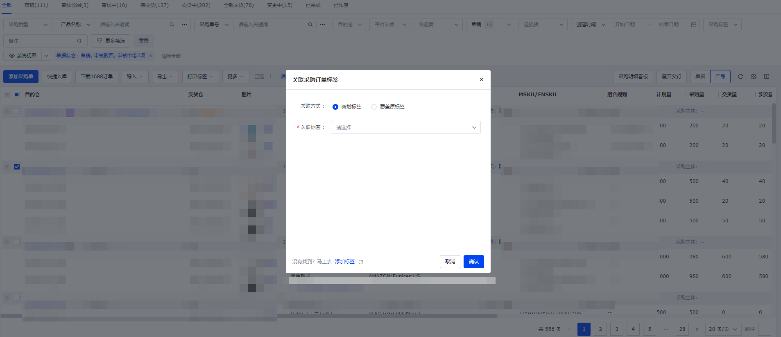
Task: Open the 采购类型 dropdown
Action: [28, 25]
